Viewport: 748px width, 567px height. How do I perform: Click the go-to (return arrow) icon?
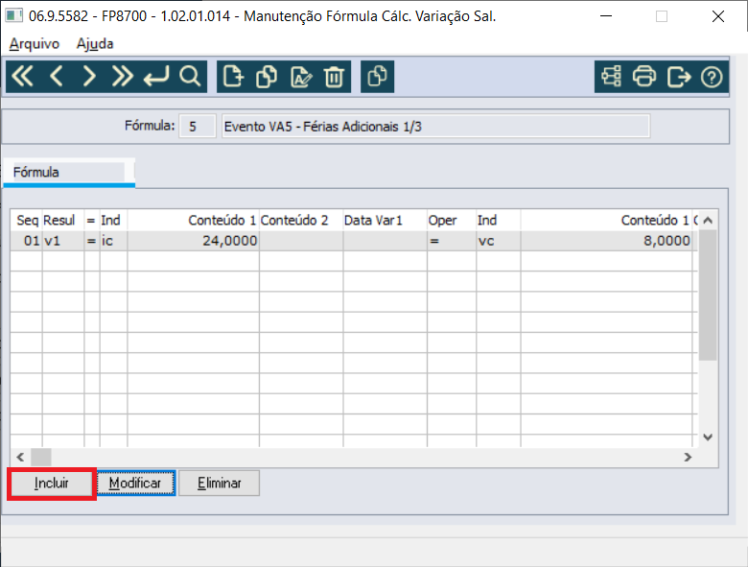tap(156, 77)
